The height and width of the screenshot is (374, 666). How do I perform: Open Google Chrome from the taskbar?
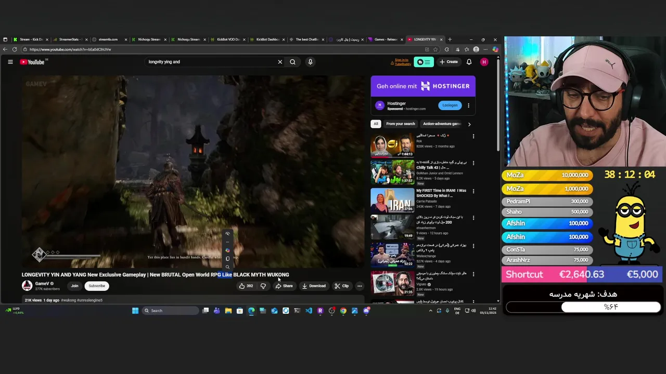coord(343,311)
